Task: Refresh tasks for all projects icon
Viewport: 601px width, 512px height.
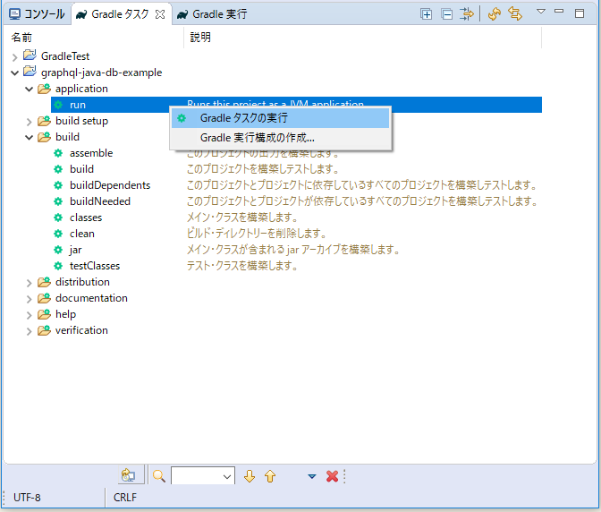Action: [x=495, y=14]
